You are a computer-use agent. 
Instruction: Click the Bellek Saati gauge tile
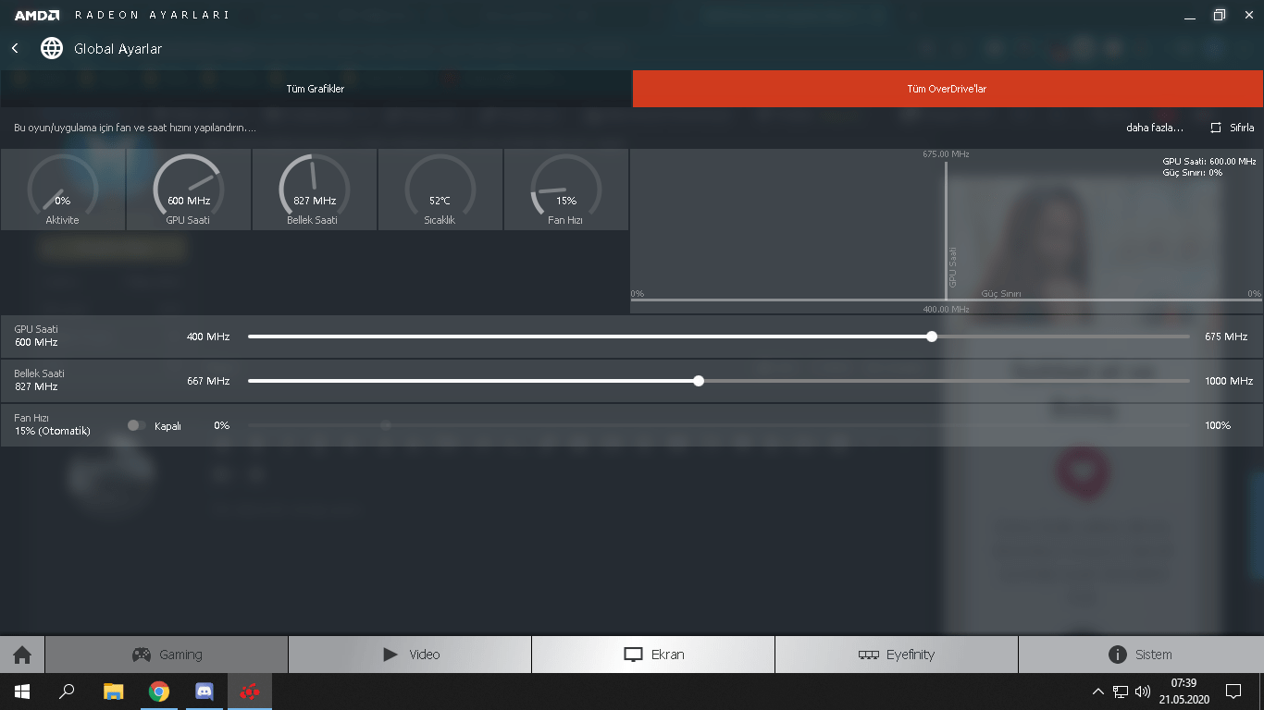(x=315, y=190)
